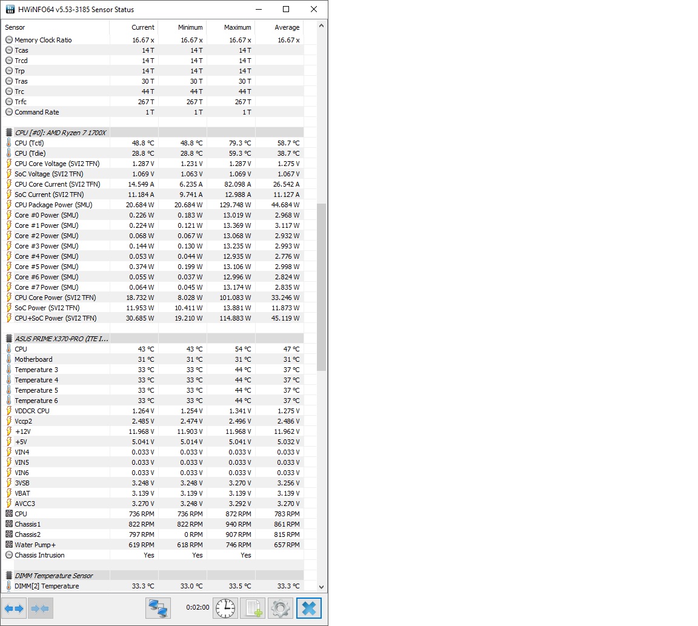Click the shrink layout arrows button
698x626 pixels.
point(41,608)
